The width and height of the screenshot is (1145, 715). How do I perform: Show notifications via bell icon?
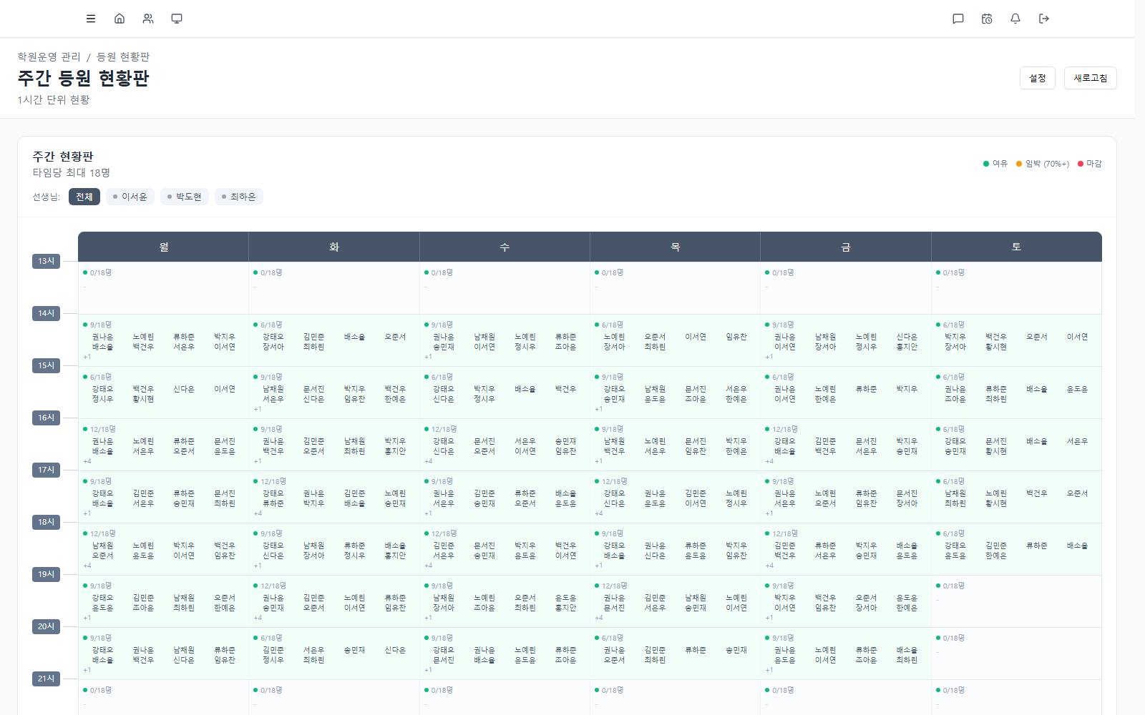click(x=1015, y=19)
